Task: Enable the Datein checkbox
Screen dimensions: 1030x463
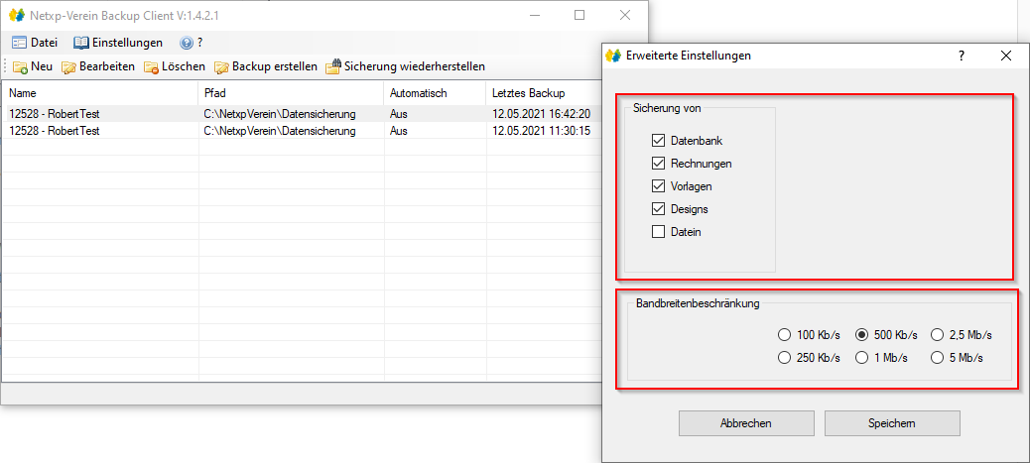Action: click(x=658, y=231)
